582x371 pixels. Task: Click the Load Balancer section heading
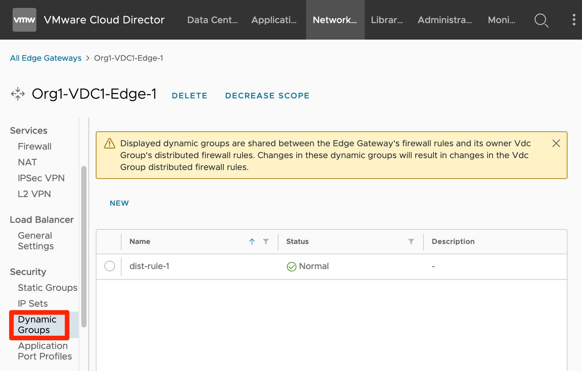click(x=42, y=220)
